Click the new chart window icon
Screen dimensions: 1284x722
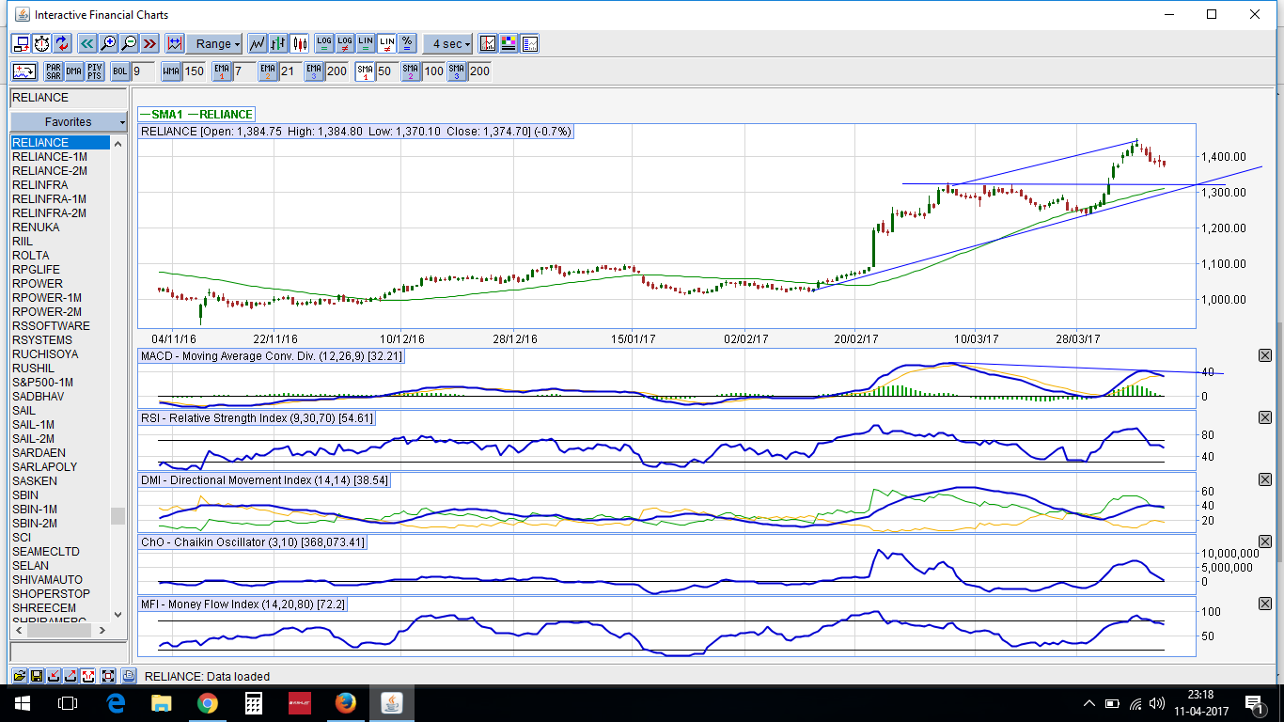pyautogui.click(x=21, y=43)
